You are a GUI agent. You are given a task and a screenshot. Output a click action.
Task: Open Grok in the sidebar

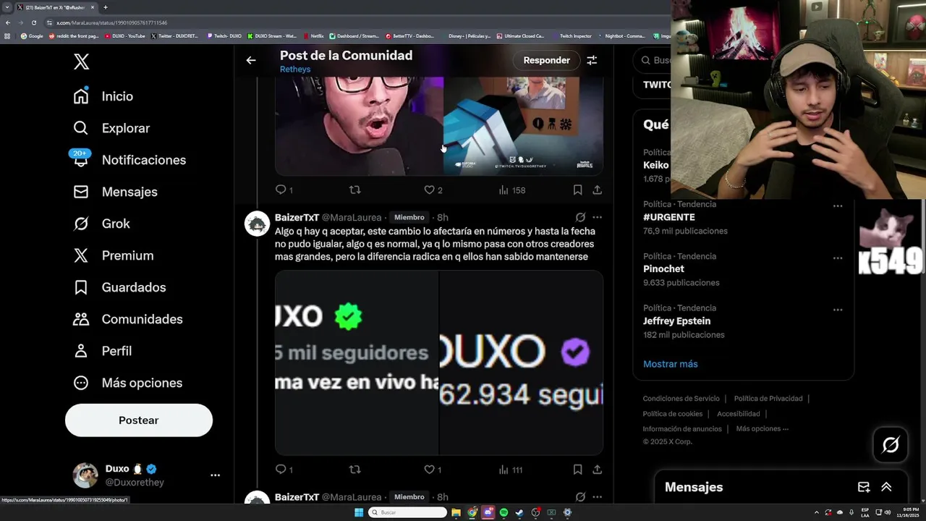[101, 224]
